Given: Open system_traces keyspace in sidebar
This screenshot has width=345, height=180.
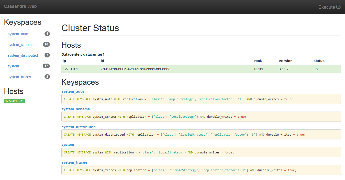Looking at the screenshot, I should 19,77.
